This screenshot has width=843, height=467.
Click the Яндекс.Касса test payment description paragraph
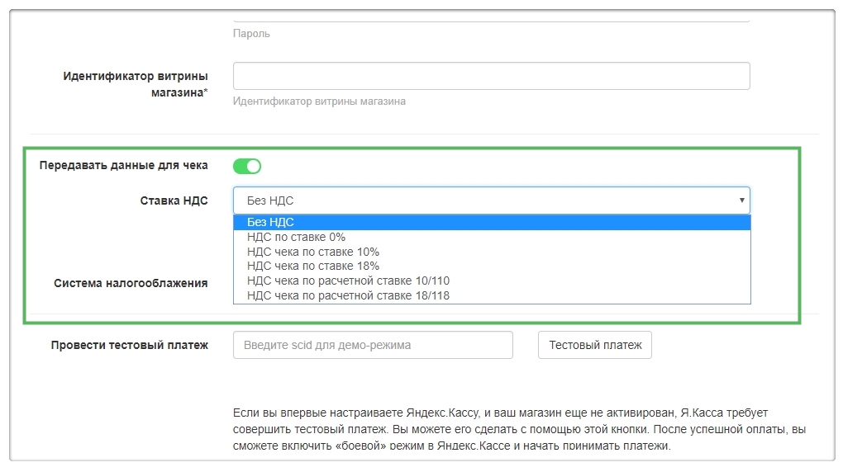click(x=519, y=428)
